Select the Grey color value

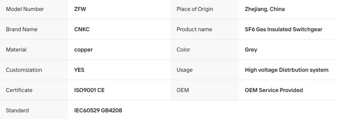251,50
